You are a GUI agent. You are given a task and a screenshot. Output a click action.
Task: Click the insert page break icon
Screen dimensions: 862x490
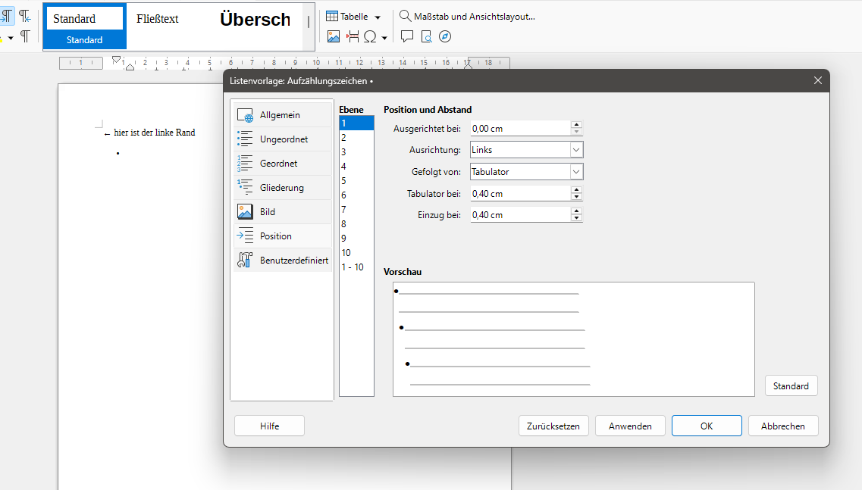[353, 36]
